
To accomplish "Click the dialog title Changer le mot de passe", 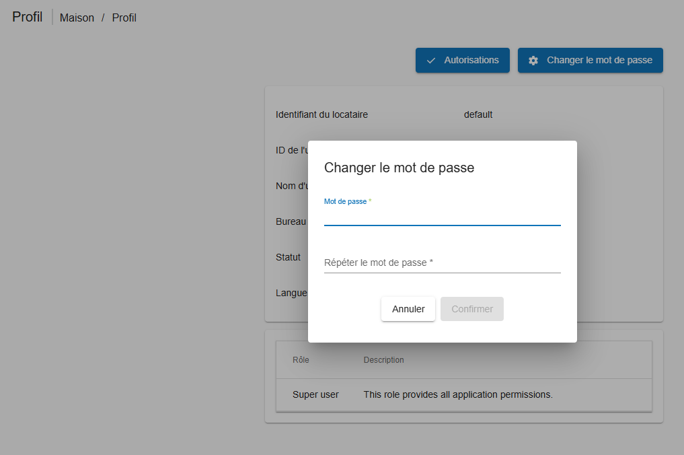I will (x=399, y=168).
